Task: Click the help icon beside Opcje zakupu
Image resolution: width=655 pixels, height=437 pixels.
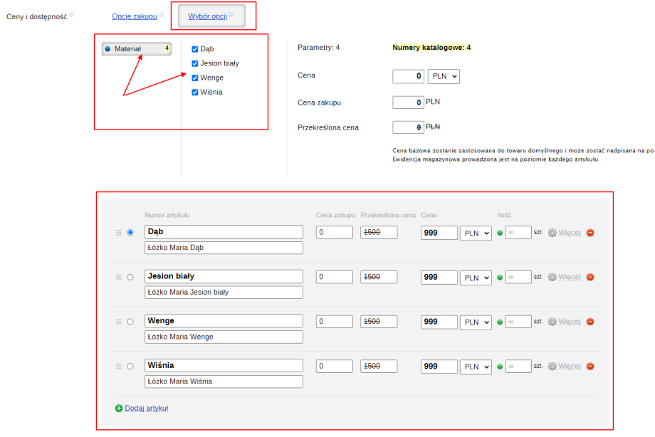Action: [x=163, y=15]
